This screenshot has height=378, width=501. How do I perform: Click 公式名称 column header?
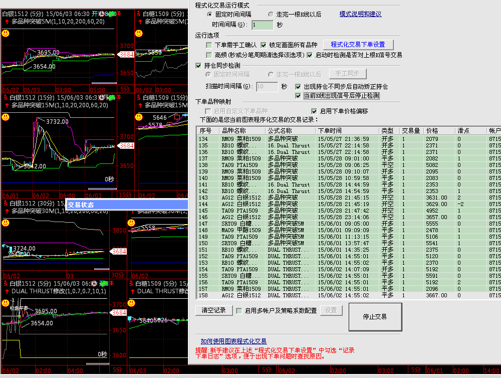(x=291, y=131)
